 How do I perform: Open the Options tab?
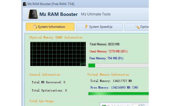click(137, 27)
